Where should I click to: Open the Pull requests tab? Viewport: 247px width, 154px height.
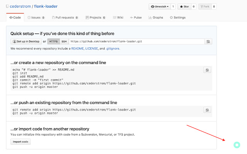pos(65,17)
